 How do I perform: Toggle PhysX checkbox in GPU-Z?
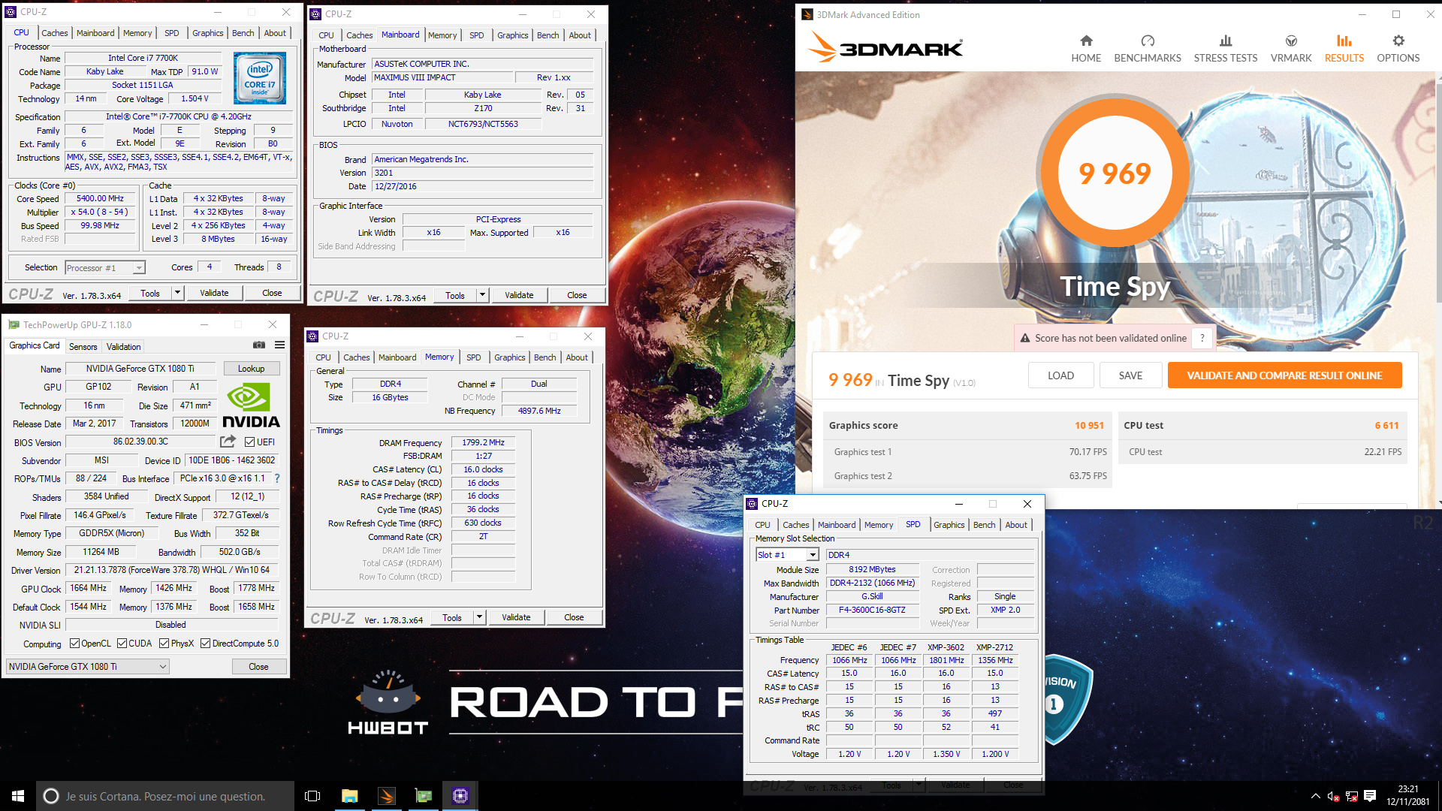coord(164,644)
